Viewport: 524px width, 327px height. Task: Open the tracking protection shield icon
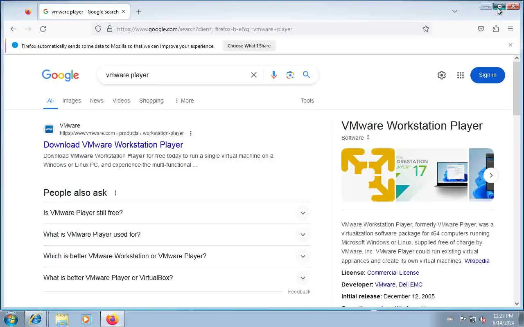point(98,29)
